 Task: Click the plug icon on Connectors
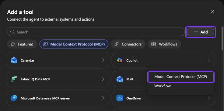pos(117,44)
